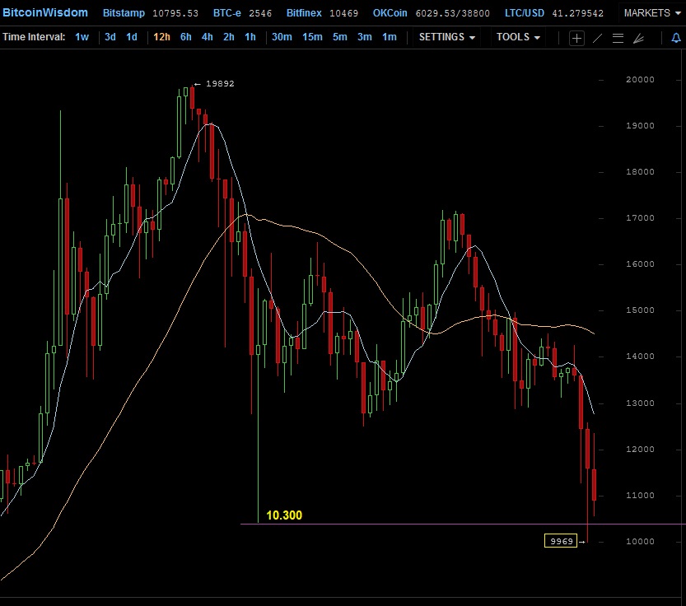
Task: Open the OKCoin market link
Action: 390,13
